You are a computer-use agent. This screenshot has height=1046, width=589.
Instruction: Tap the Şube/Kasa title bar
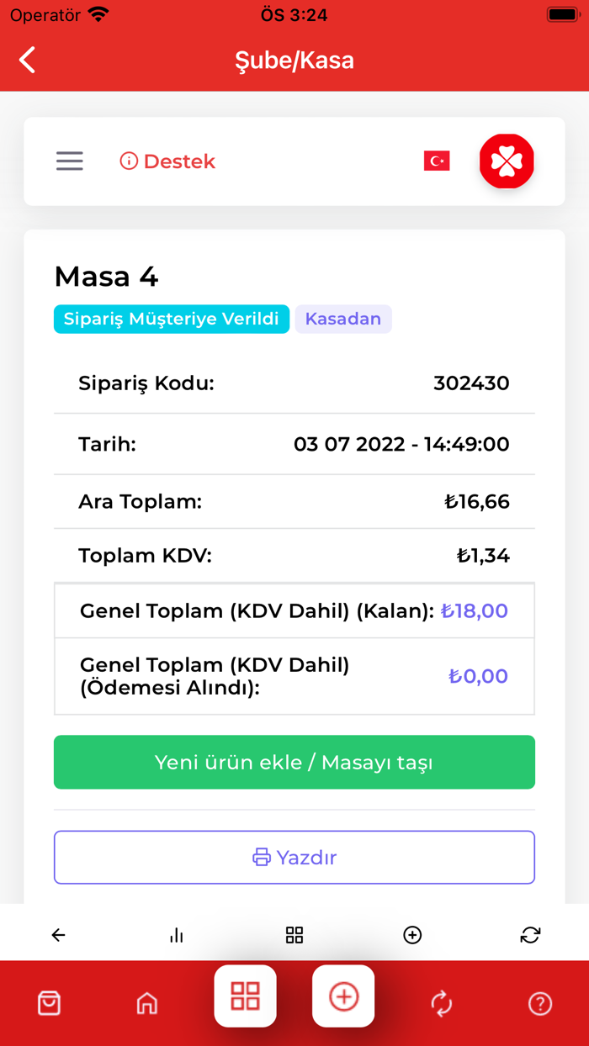coord(294,60)
